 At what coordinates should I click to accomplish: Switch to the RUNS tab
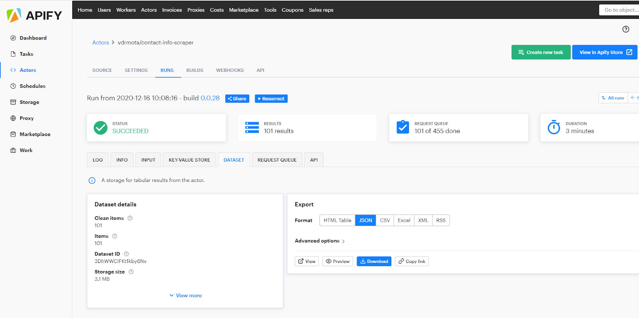[x=167, y=70]
